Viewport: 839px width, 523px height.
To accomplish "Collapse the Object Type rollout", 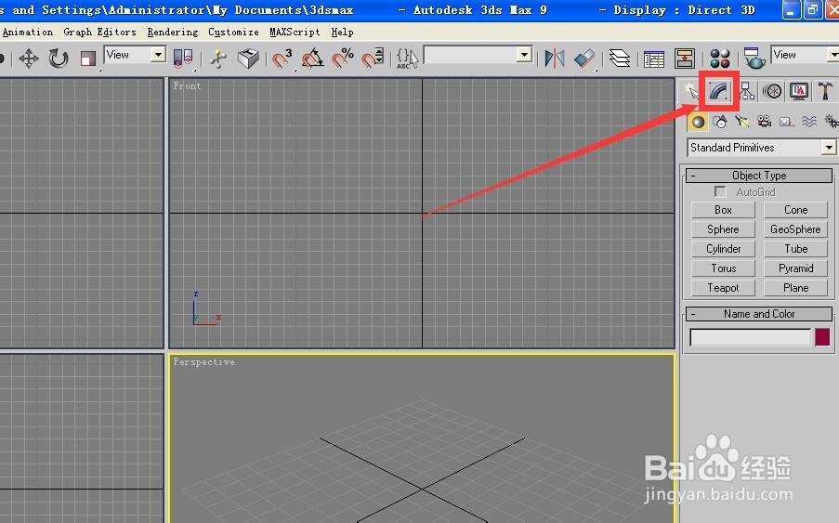I will click(759, 176).
